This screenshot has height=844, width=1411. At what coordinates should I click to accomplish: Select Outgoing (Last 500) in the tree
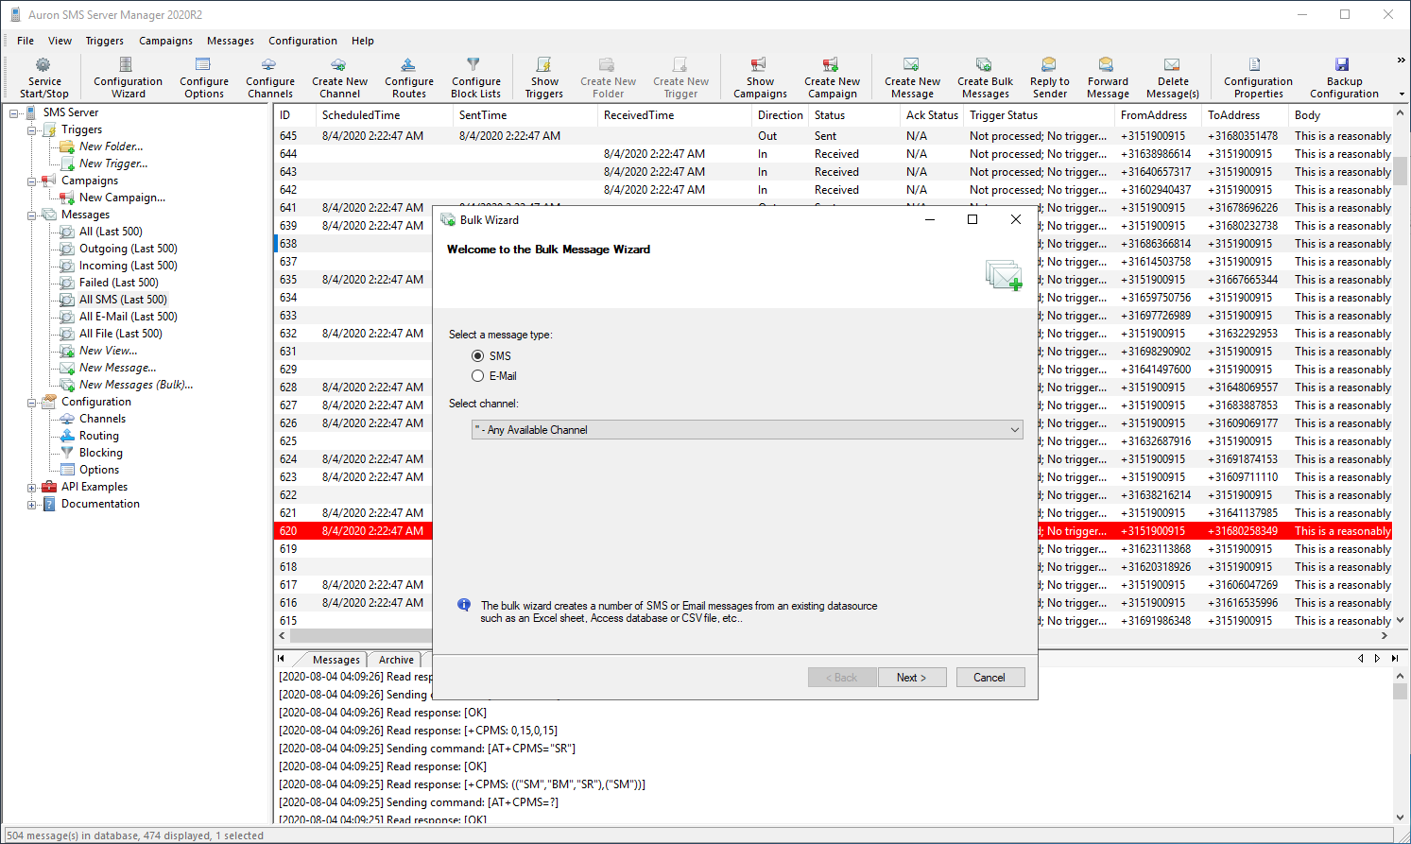point(128,249)
